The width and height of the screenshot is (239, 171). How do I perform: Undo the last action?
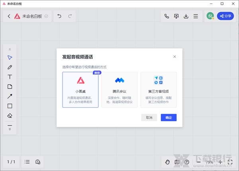pos(59,16)
